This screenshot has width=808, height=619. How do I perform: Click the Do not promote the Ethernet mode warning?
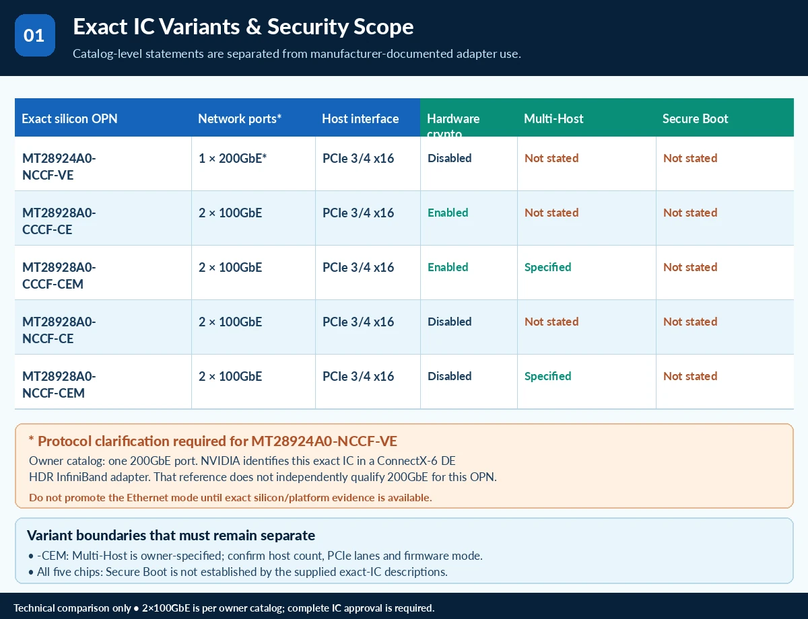tap(230, 498)
